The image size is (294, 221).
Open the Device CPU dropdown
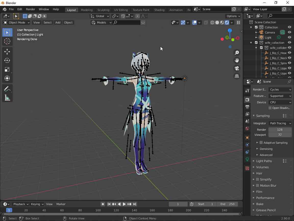point(280,102)
